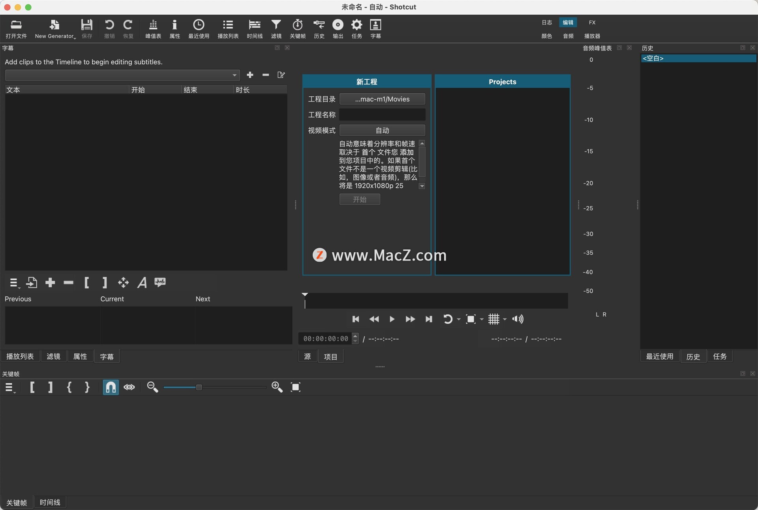Remove subtitle item with minus in bottom bar
758x510 pixels.
[69, 283]
